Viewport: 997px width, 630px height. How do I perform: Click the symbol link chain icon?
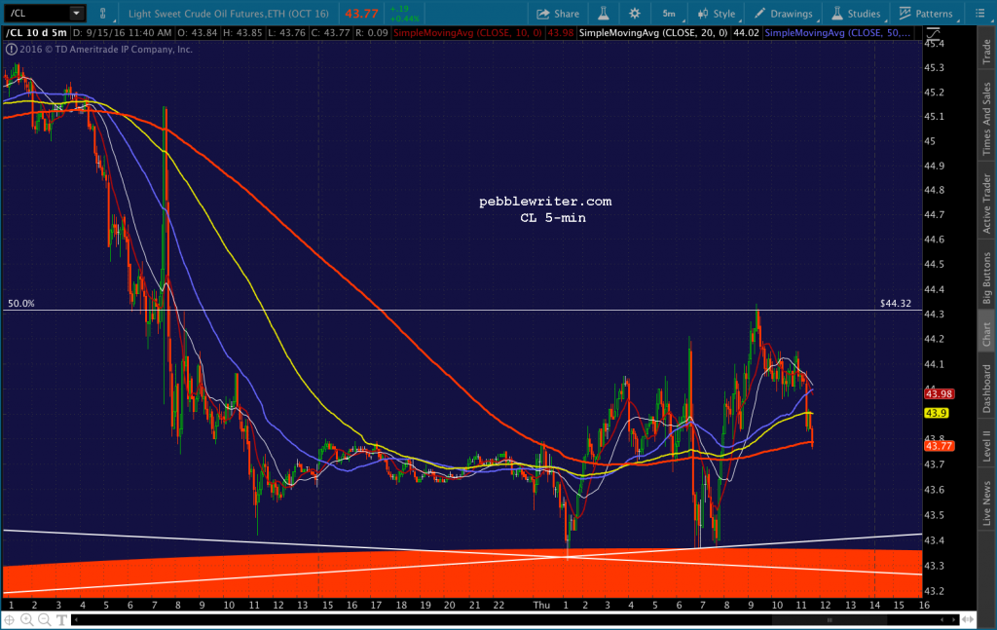[103, 14]
